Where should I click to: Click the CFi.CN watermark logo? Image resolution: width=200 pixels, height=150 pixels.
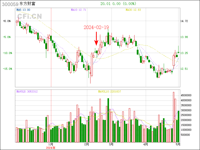coord(30,16)
